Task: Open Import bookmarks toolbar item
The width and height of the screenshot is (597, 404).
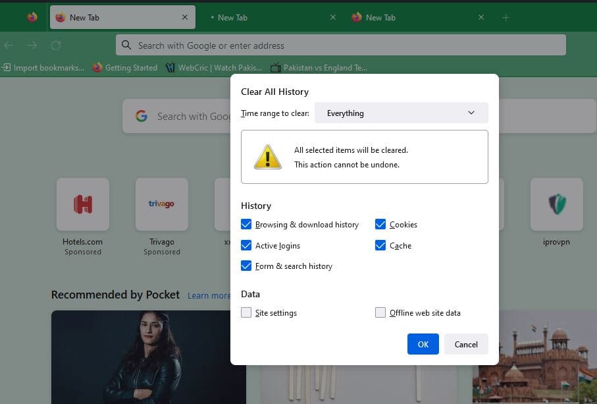Action: pyautogui.click(x=43, y=67)
